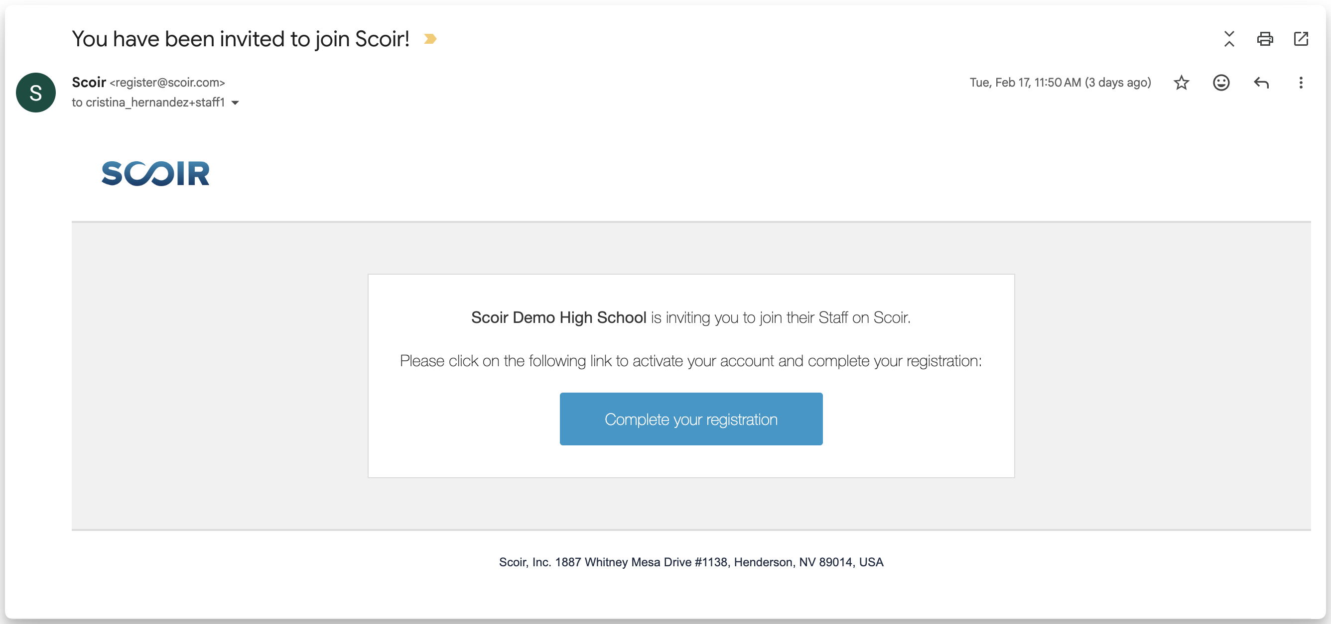Click the Scoir logo image

click(x=155, y=174)
